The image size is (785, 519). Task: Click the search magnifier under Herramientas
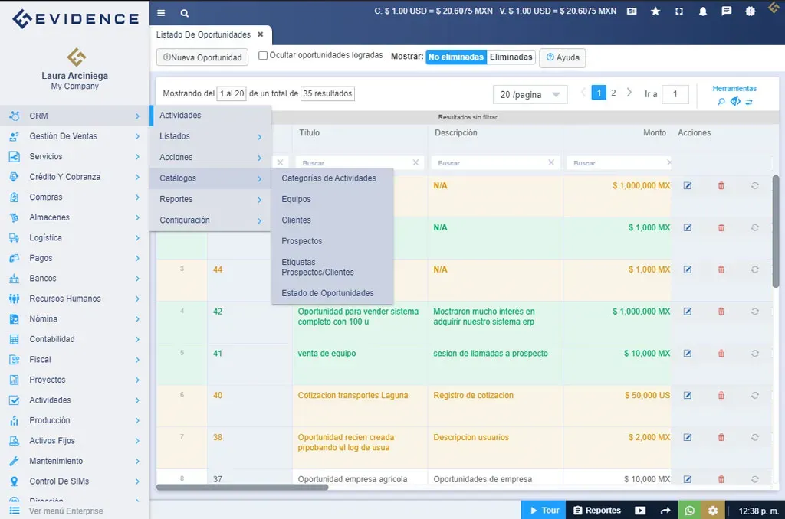pos(721,100)
